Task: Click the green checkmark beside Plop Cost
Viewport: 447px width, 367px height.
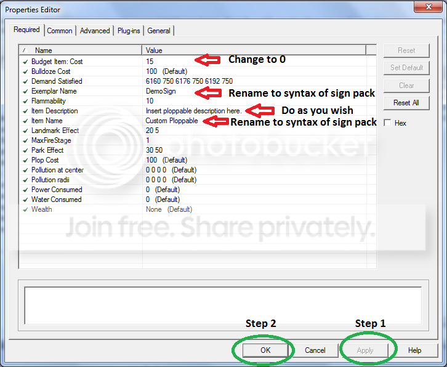Action: [x=25, y=161]
